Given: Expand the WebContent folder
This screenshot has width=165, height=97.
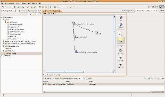Looking at the screenshot, I should [x=4, y=51].
